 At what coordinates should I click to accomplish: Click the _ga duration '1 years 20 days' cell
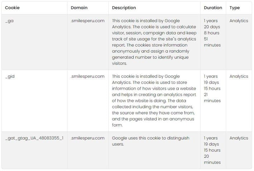pos(212,33)
